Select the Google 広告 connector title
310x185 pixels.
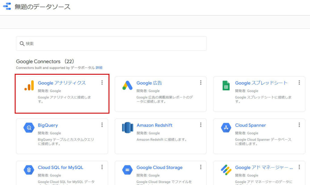coord(149,83)
